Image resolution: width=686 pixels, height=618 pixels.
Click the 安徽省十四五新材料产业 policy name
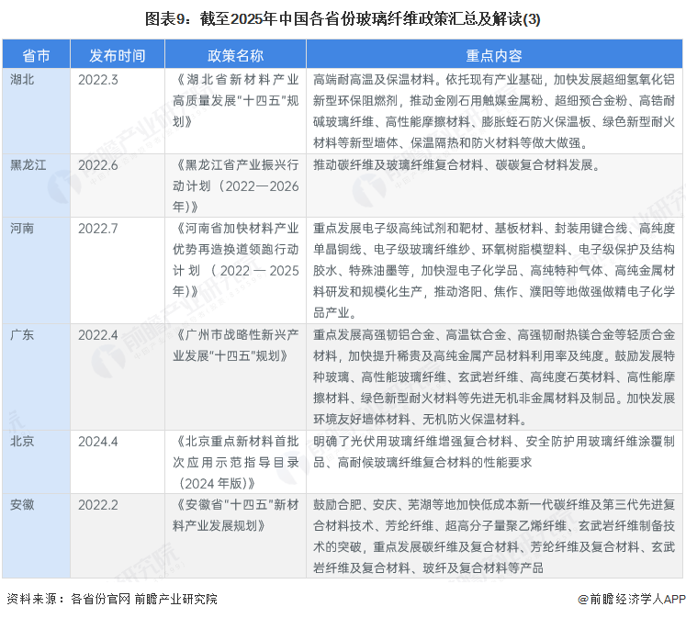coord(235,515)
